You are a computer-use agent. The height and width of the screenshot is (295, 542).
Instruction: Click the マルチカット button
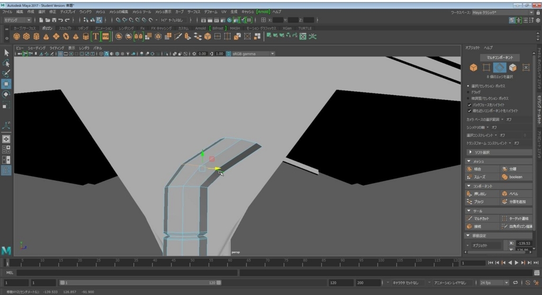(x=482, y=219)
